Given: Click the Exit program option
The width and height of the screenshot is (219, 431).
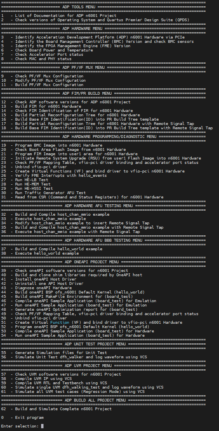Looking at the screenshot, I should (x=22, y=418).
